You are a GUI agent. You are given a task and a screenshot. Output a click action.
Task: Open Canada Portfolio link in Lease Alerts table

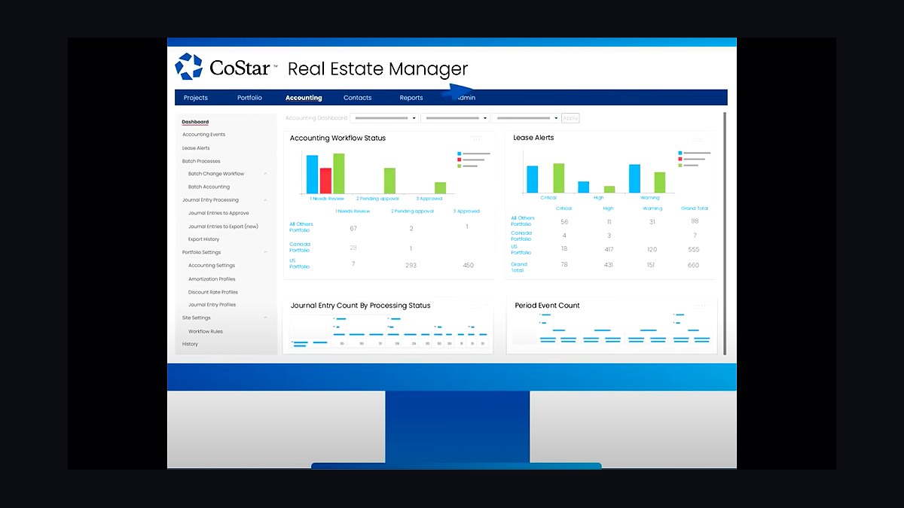(x=521, y=236)
